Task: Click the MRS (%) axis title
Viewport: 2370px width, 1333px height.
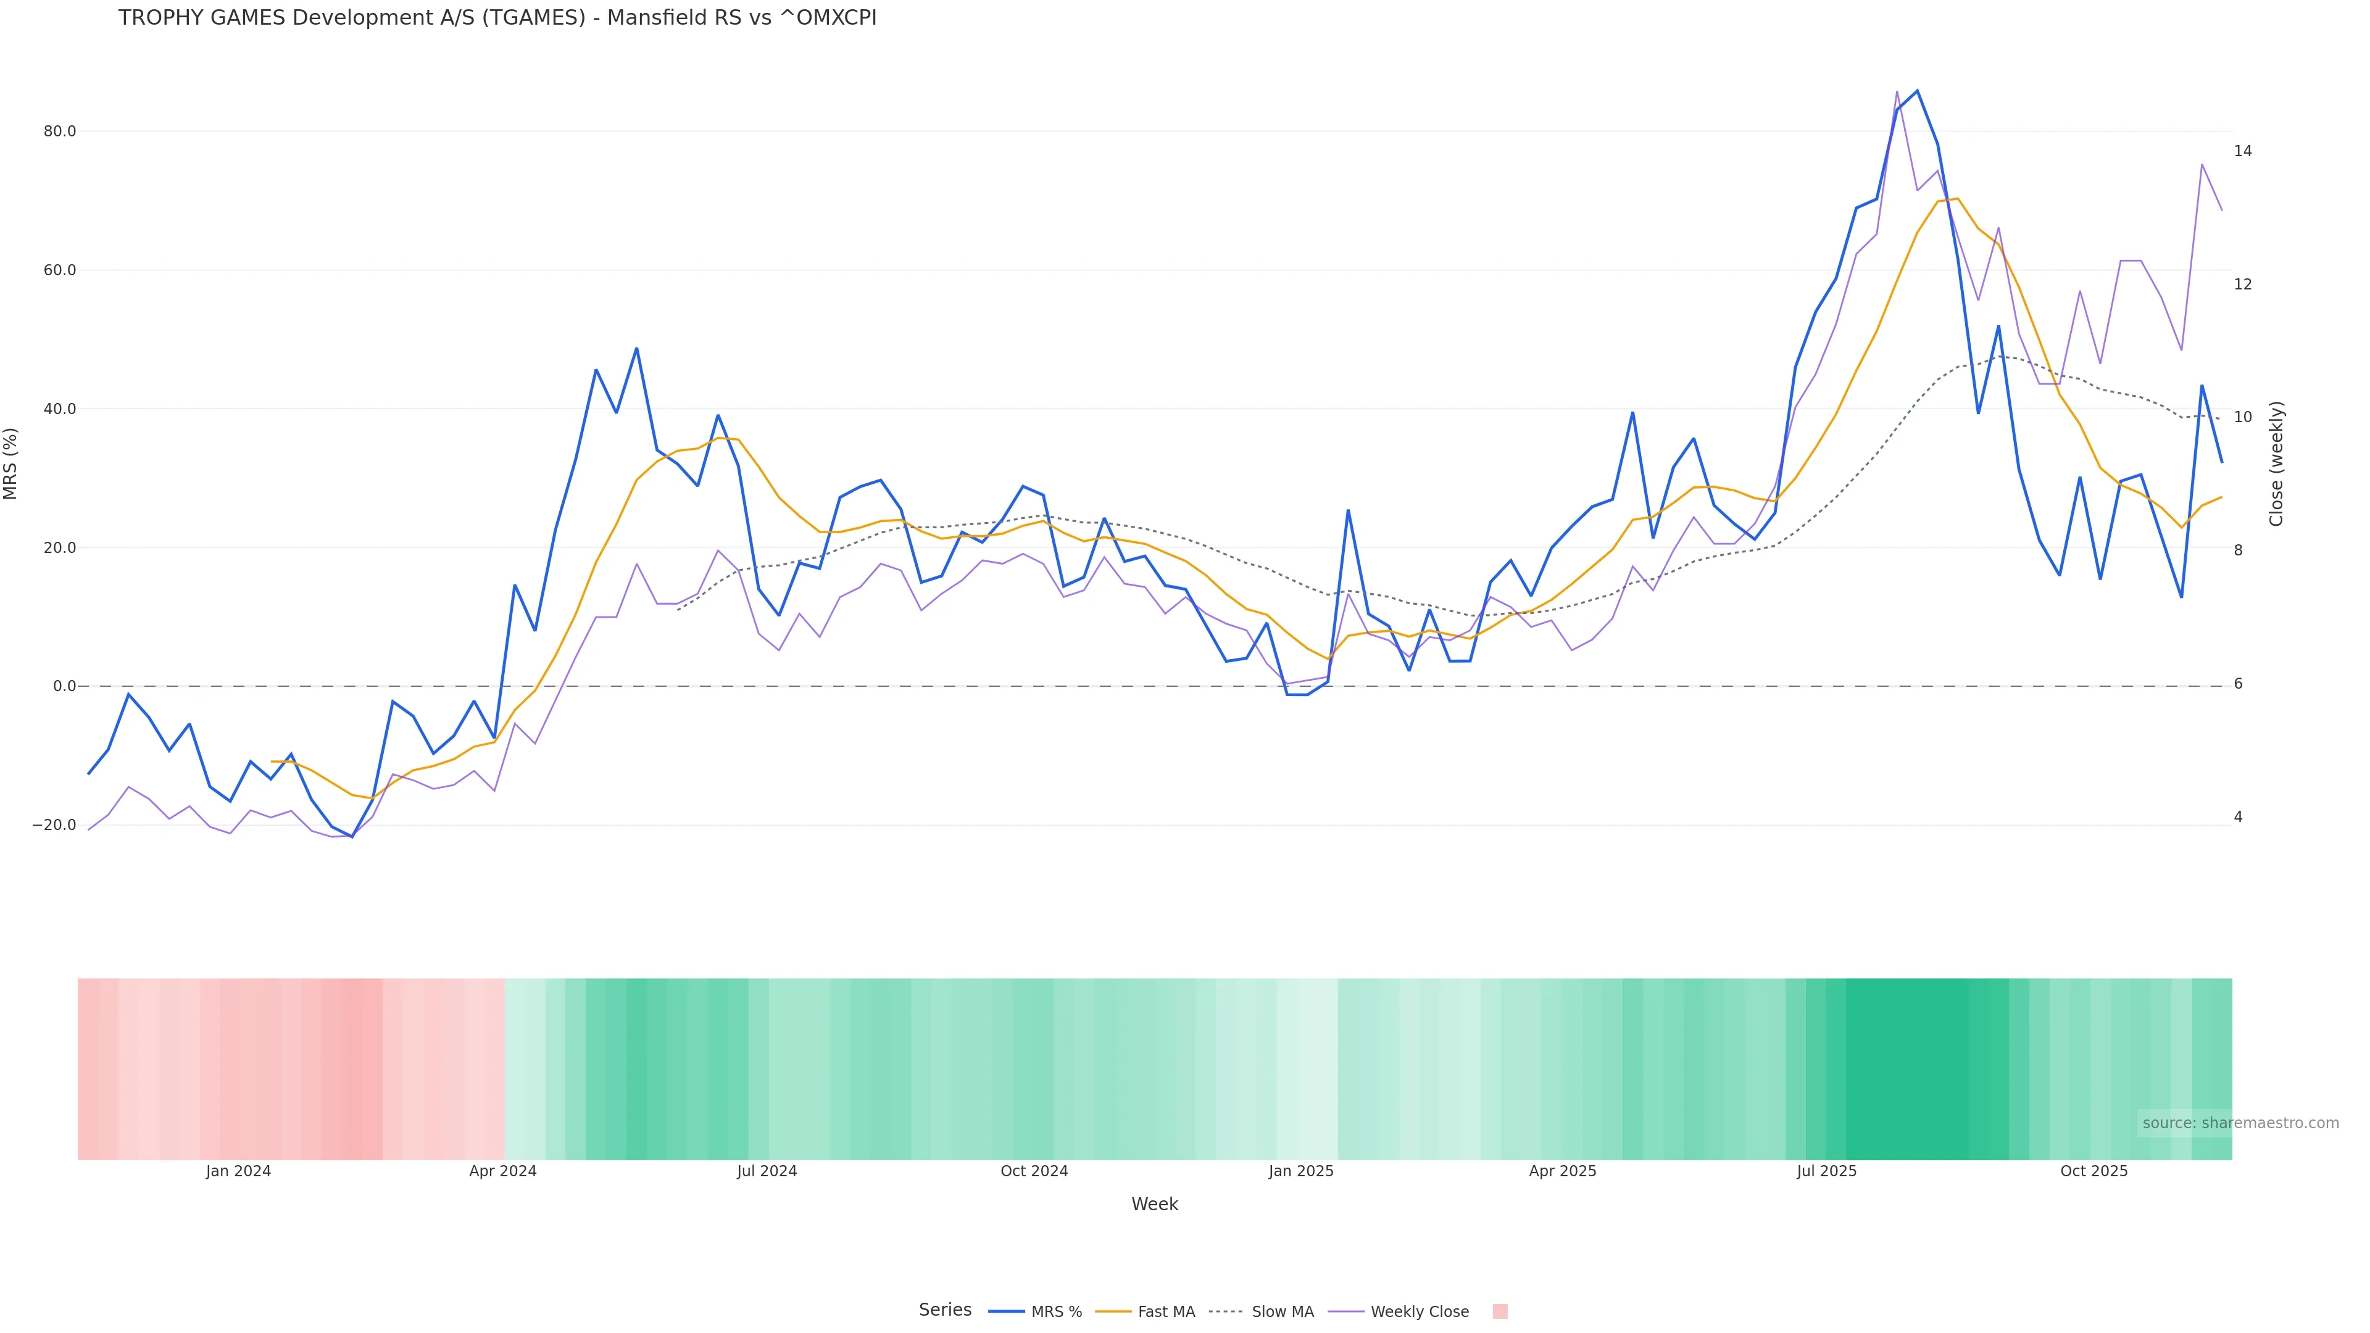Action: (11, 463)
